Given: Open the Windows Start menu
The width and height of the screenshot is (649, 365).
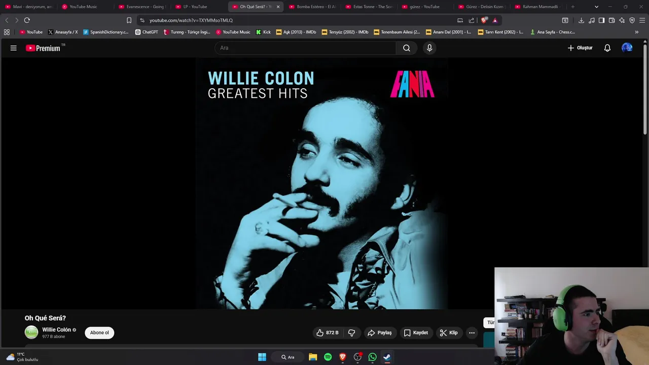Looking at the screenshot, I should point(262,357).
